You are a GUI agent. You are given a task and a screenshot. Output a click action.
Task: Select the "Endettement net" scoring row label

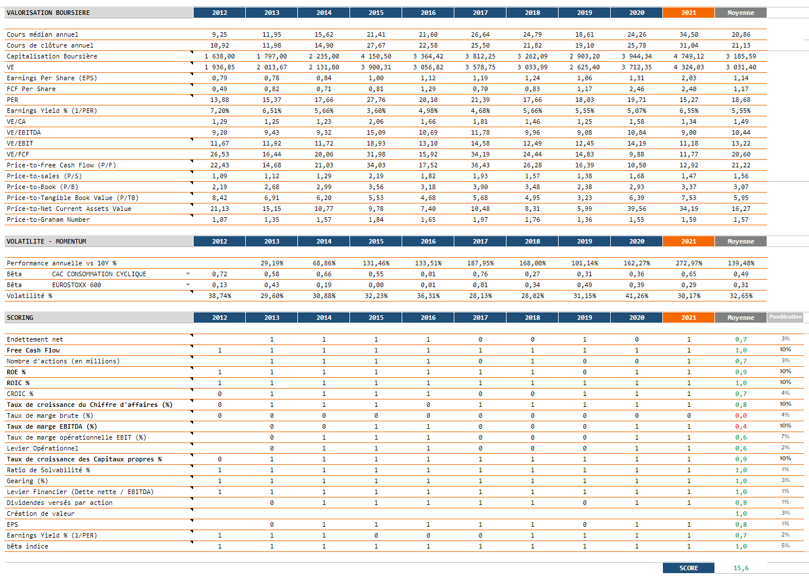(x=35, y=339)
